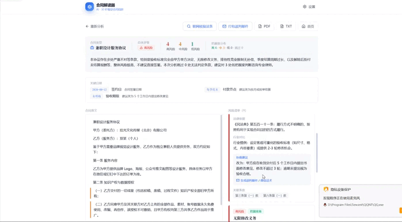Click the risk list panel scrollbar

click(317, 152)
